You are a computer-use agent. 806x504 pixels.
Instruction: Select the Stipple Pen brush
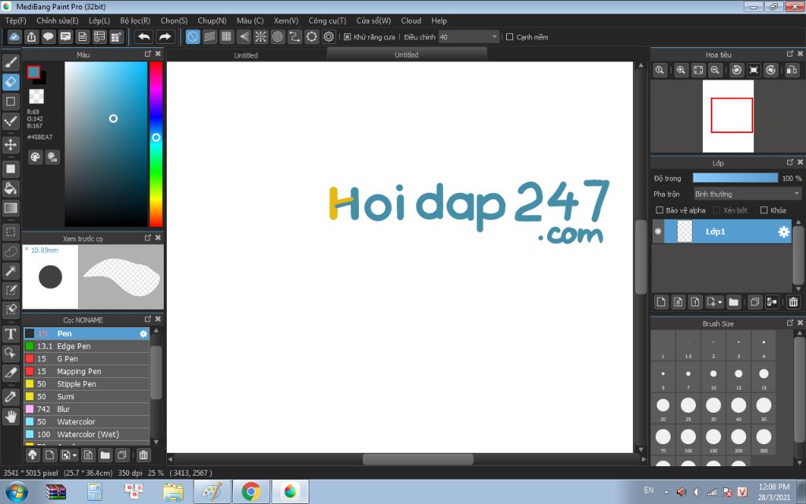click(87, 384)
